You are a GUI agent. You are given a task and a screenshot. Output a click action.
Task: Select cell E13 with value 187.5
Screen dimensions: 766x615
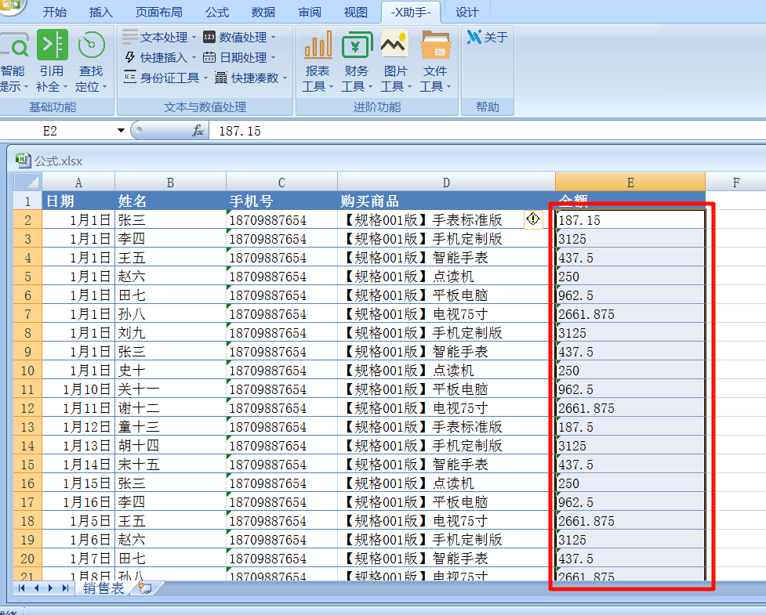630,427
